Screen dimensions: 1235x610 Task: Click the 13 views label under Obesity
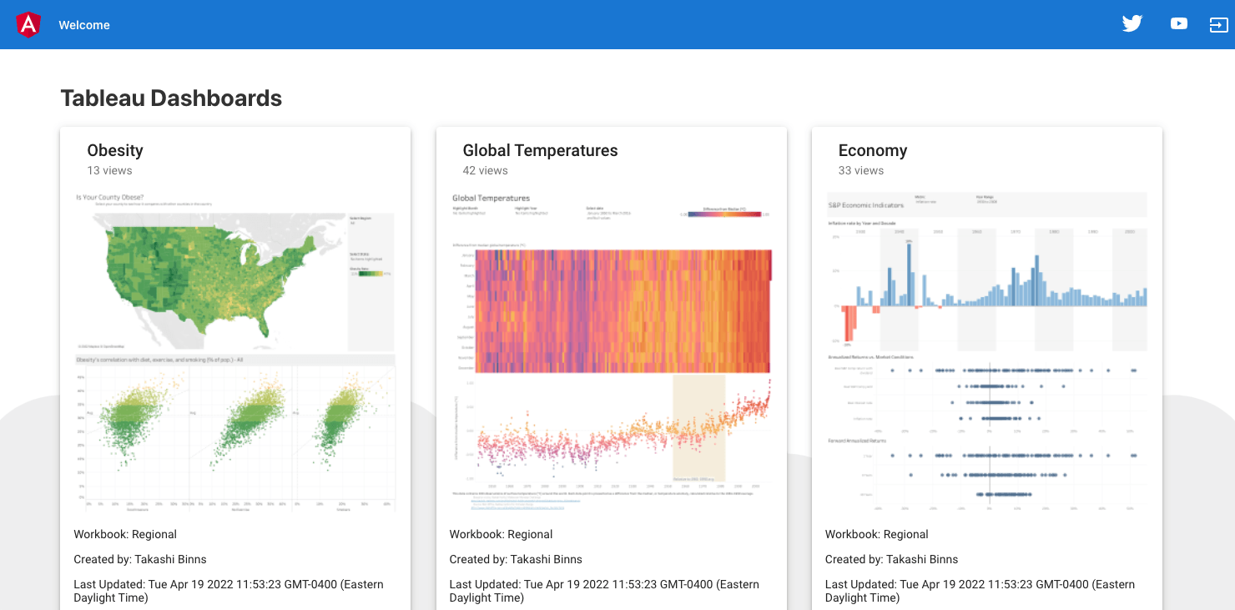109,170
